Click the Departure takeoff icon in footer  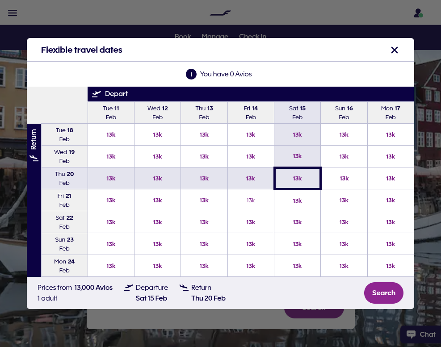coord(129,288)
